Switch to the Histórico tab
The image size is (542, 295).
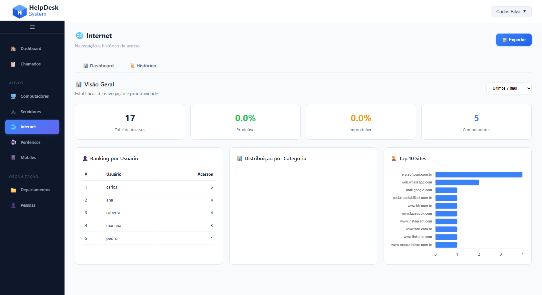pyautogui.click(x=143, y=66)
